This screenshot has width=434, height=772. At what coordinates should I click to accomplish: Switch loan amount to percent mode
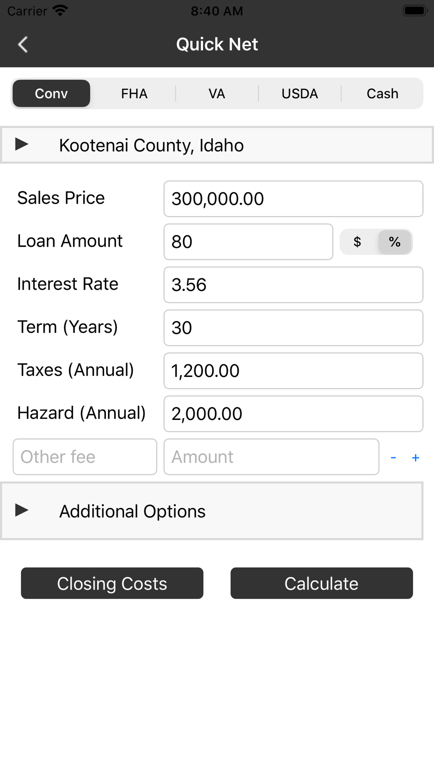point(395,242)
